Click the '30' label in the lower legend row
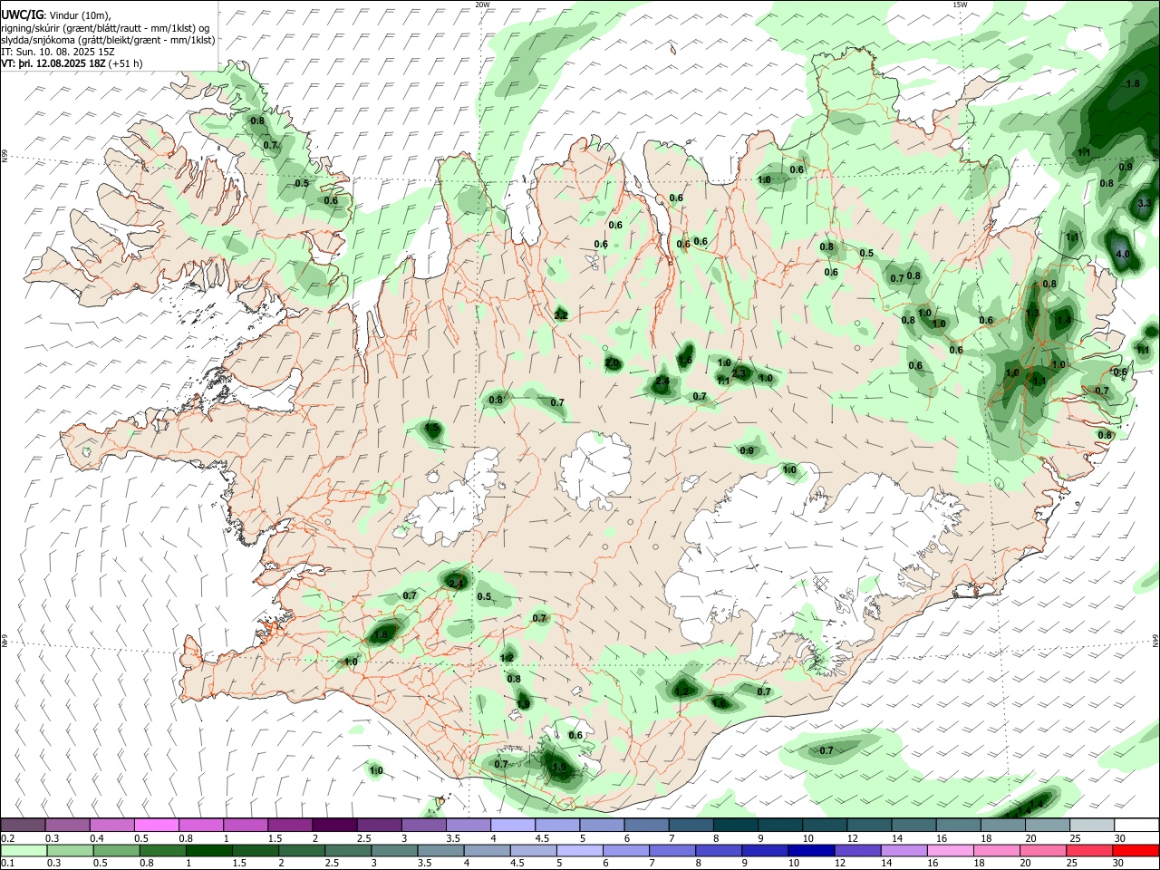The width and height of the screenshot is (1160, 870). pos(1118,863)
